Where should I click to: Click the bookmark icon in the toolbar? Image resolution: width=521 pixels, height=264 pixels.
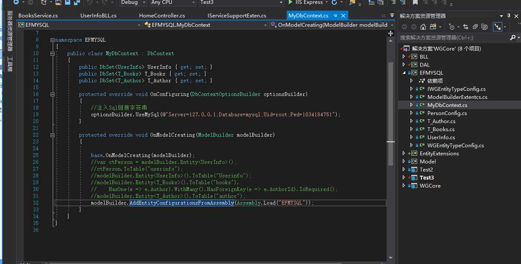click(x=415, y=2)
